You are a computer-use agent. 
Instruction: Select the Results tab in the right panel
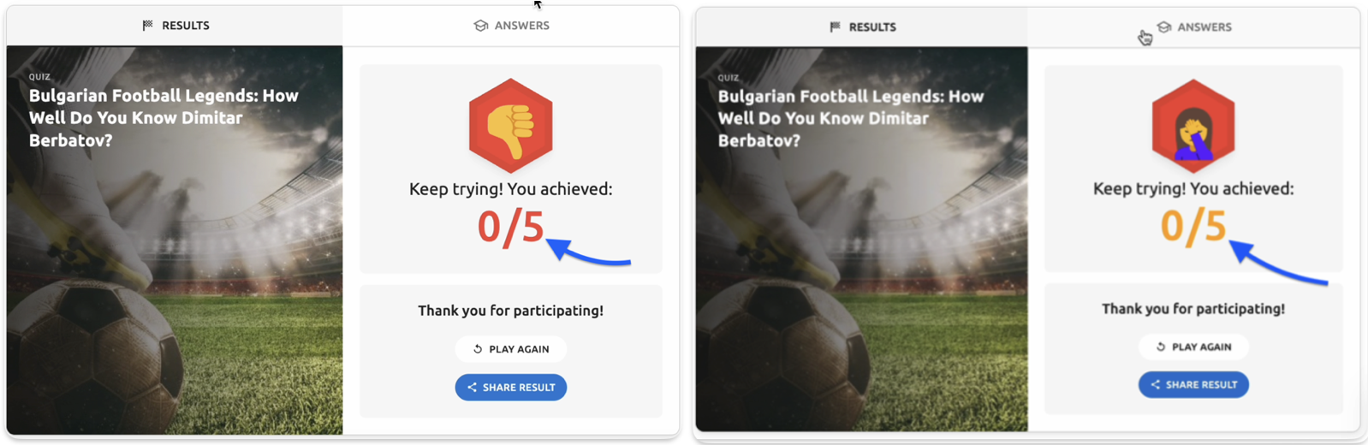coord(863,27)
